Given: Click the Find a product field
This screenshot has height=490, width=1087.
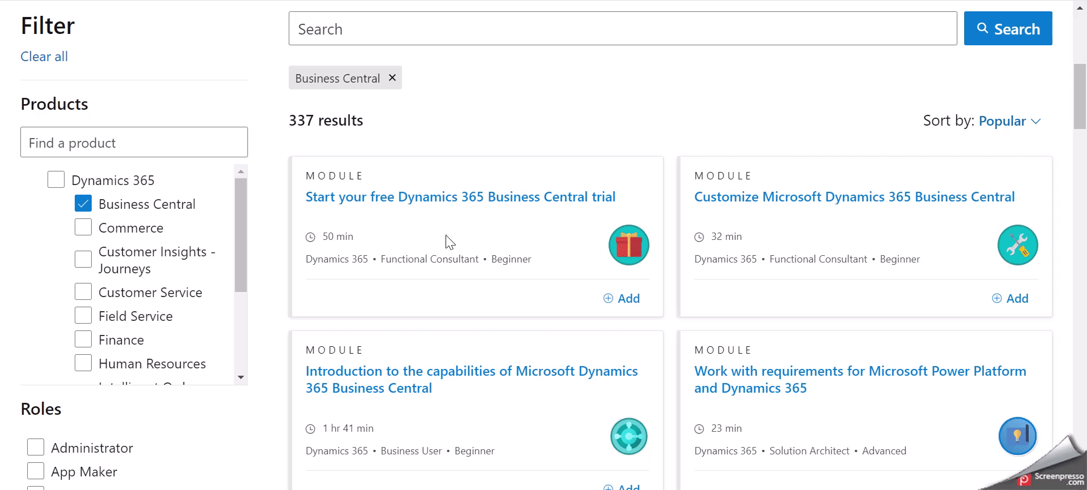Looking at the screenshot, I should [134, 143].
